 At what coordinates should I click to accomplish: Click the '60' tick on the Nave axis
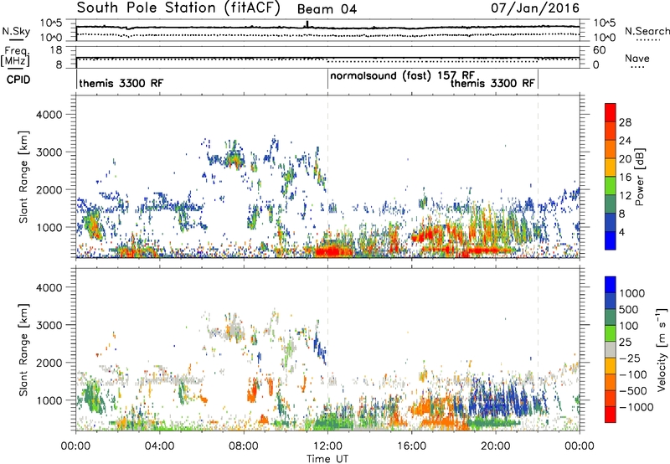(x=600, y=50)
